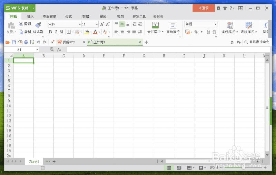Align text left
The width and height of the screenshot is (276, 175).
coord(116,32)
